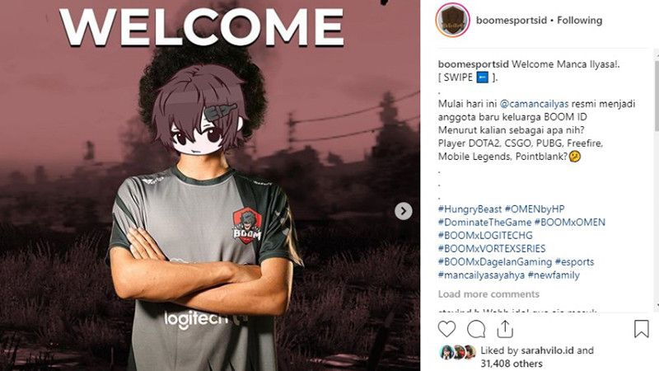Go to next slide with arrow button
The height and width of the screenshot is (371, 659).
click(x=404, y=211)
